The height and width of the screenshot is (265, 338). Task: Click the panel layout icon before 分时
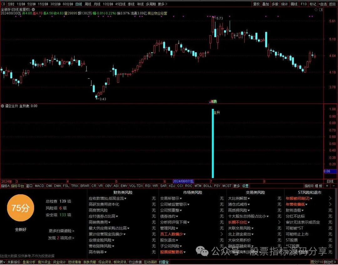pos(3,4)
